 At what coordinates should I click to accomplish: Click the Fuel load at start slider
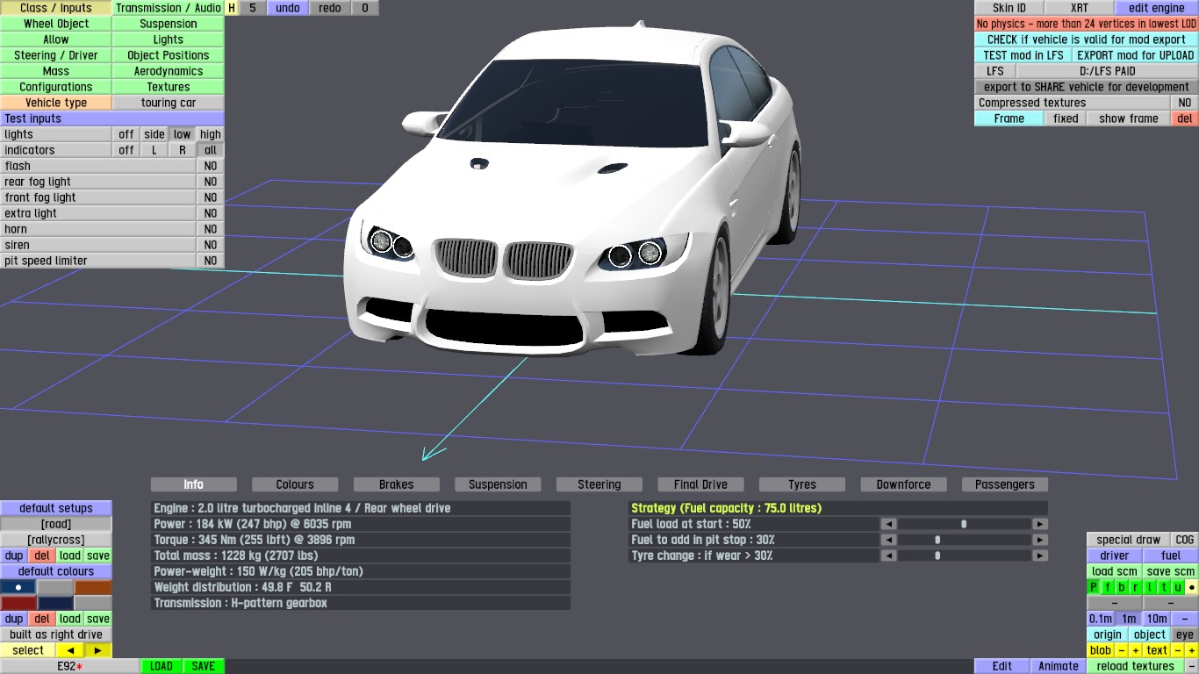(x=965, y=524)
